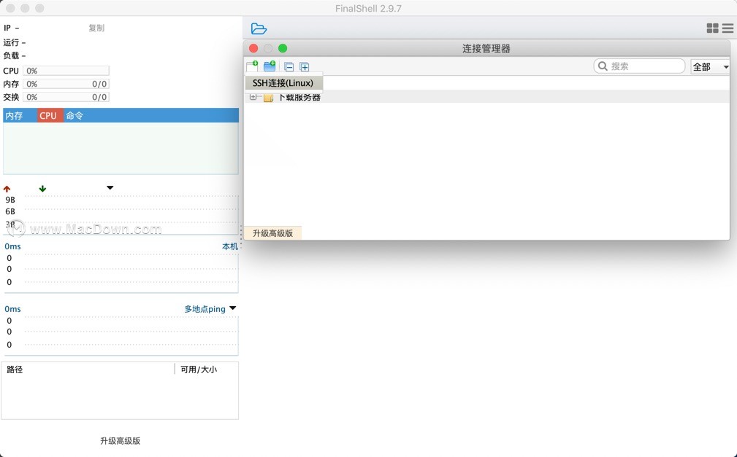Sort processes by 内存 column

click(x=20, y=115)
